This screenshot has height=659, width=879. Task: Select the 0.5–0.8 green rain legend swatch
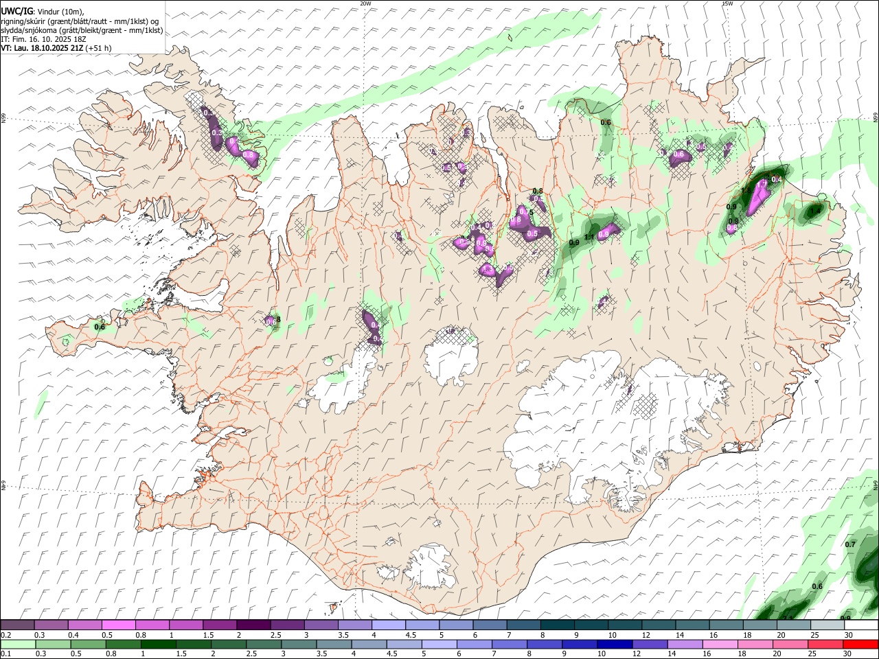[x=88, y=644]
